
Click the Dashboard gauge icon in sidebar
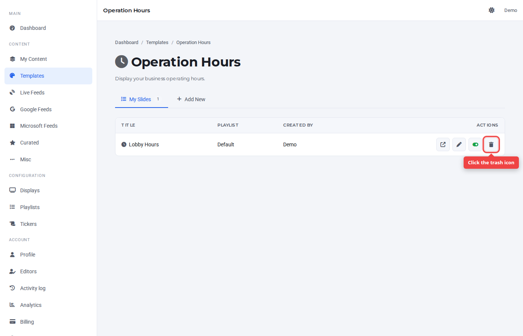(12, 28)
